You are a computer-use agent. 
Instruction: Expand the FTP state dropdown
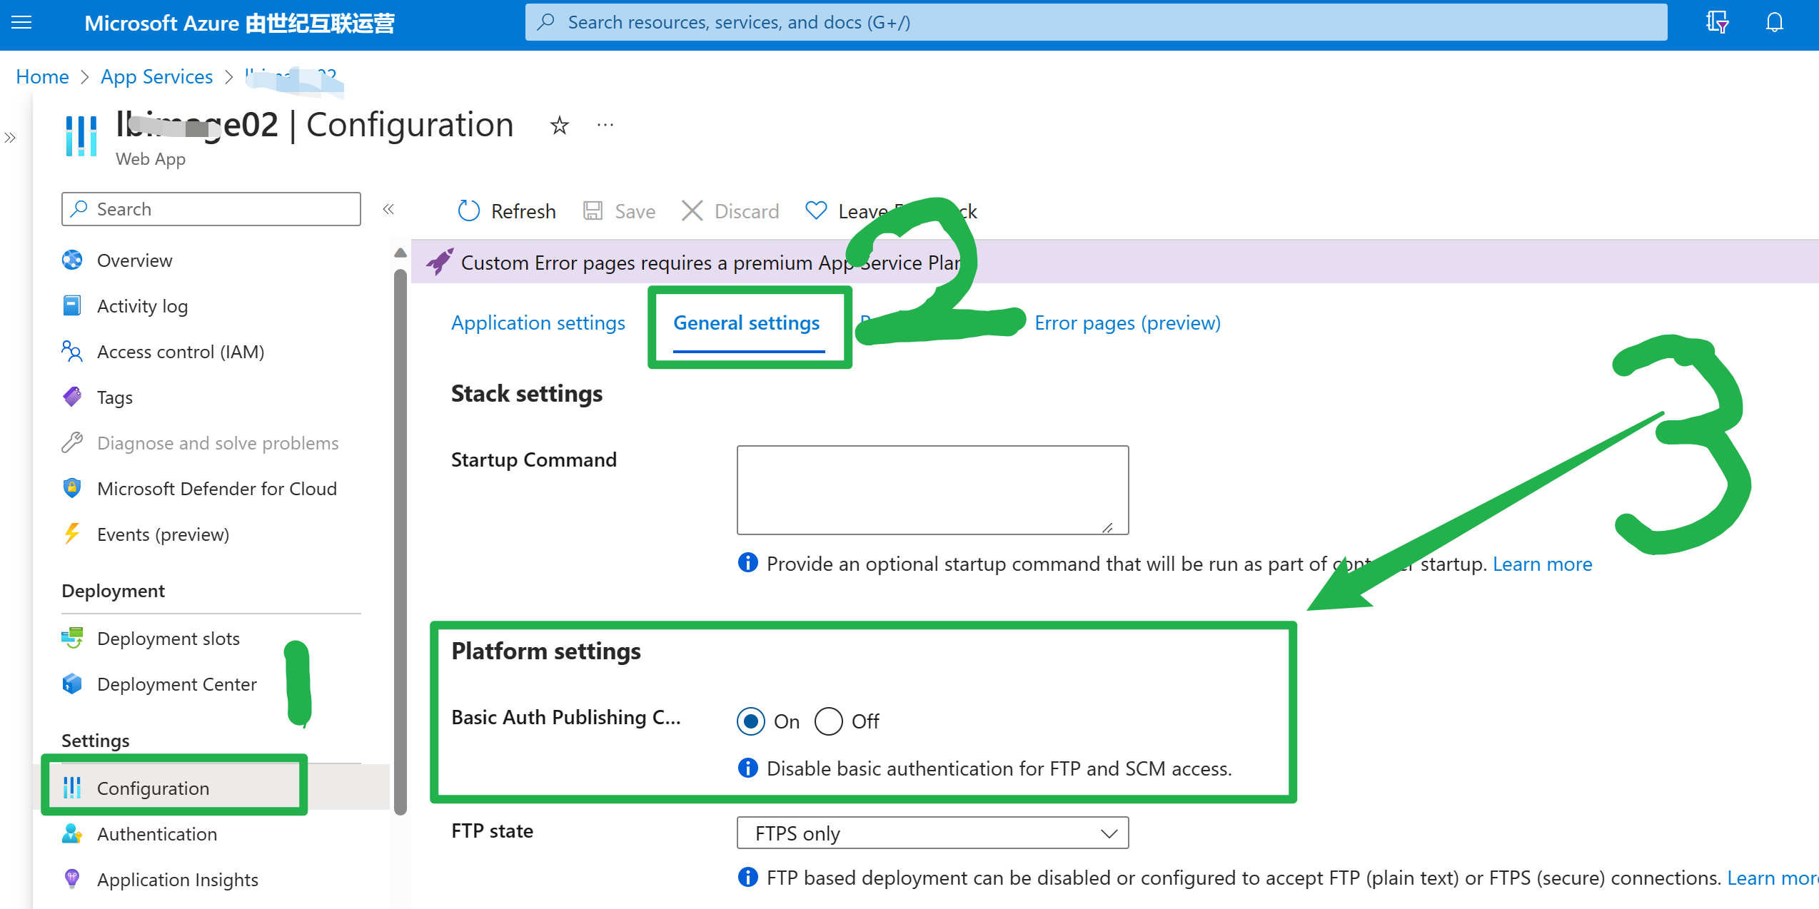click(932, 833)
